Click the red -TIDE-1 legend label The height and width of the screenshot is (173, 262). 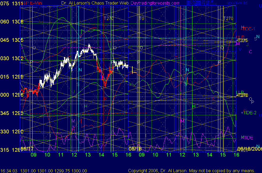click(248, 28)
